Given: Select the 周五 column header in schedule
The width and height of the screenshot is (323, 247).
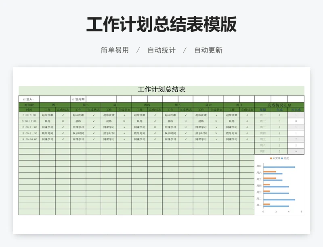Looking at the screenshot, I should tap(178, 105).
